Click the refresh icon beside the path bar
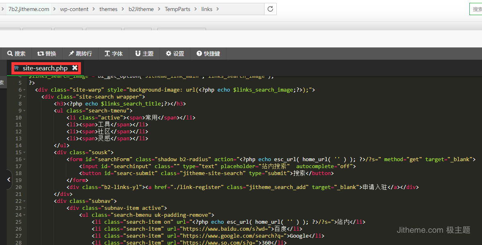The width and height of the screenshot is (482, 245). coord(270,9)
